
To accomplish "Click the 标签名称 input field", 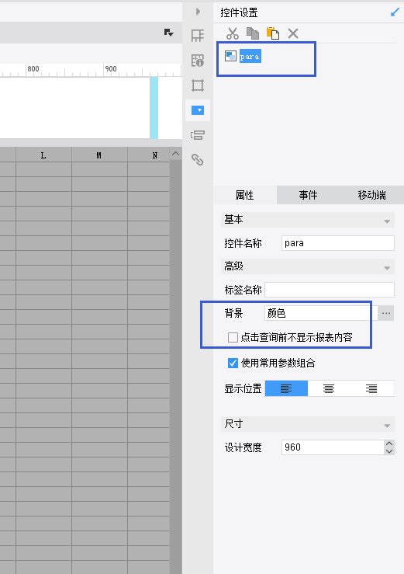I will [x=330, y=290].
